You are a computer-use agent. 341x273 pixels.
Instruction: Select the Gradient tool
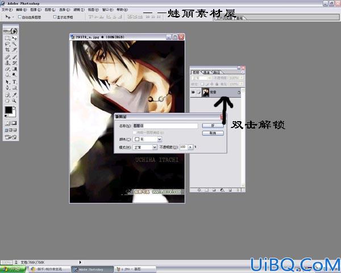tap(14, 69)
